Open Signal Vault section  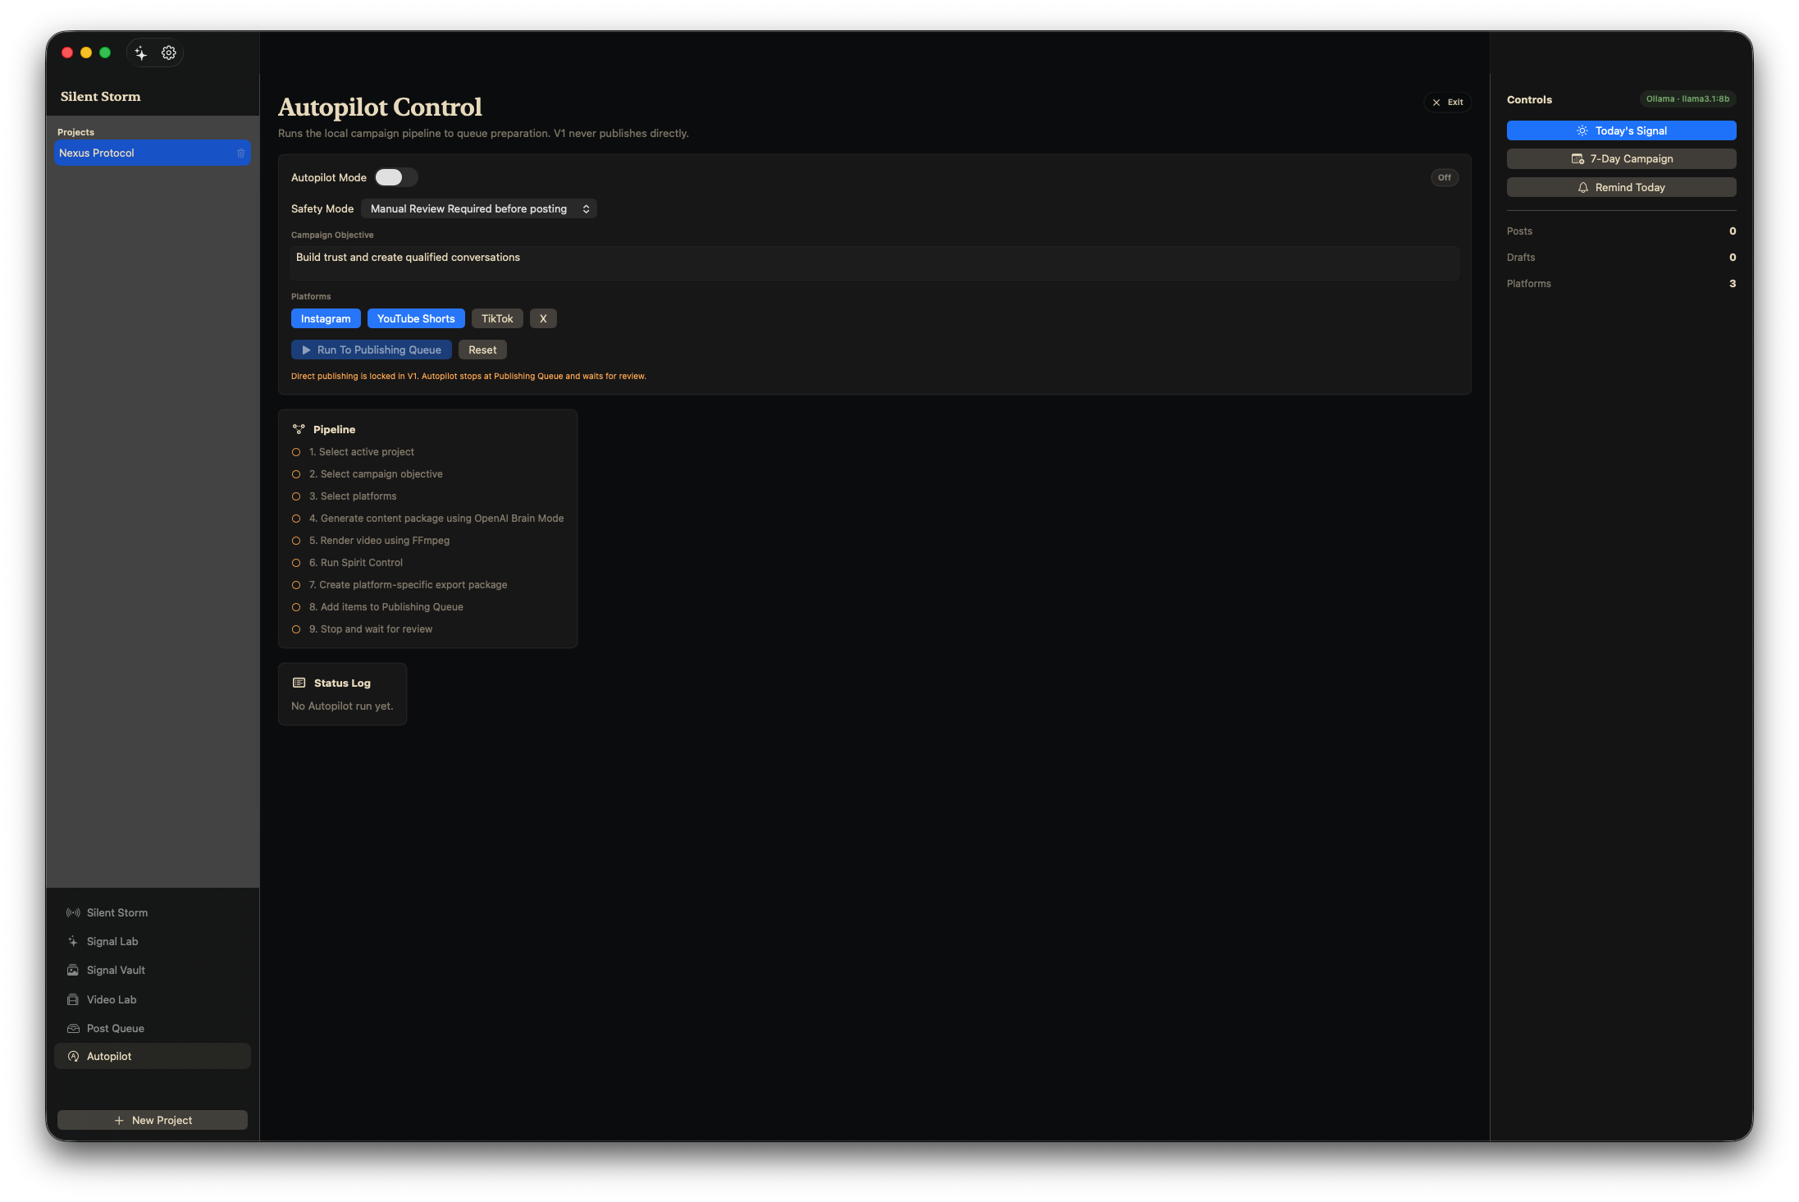(x=153, y=970)
